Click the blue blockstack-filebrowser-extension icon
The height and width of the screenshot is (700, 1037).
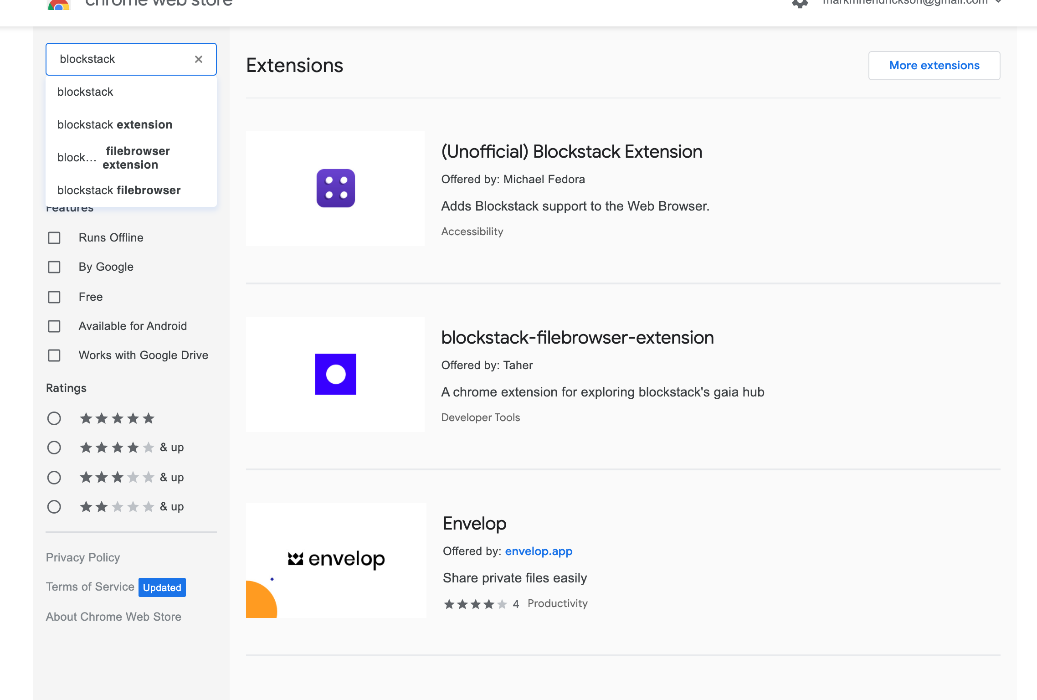click(x=335, y=374)
